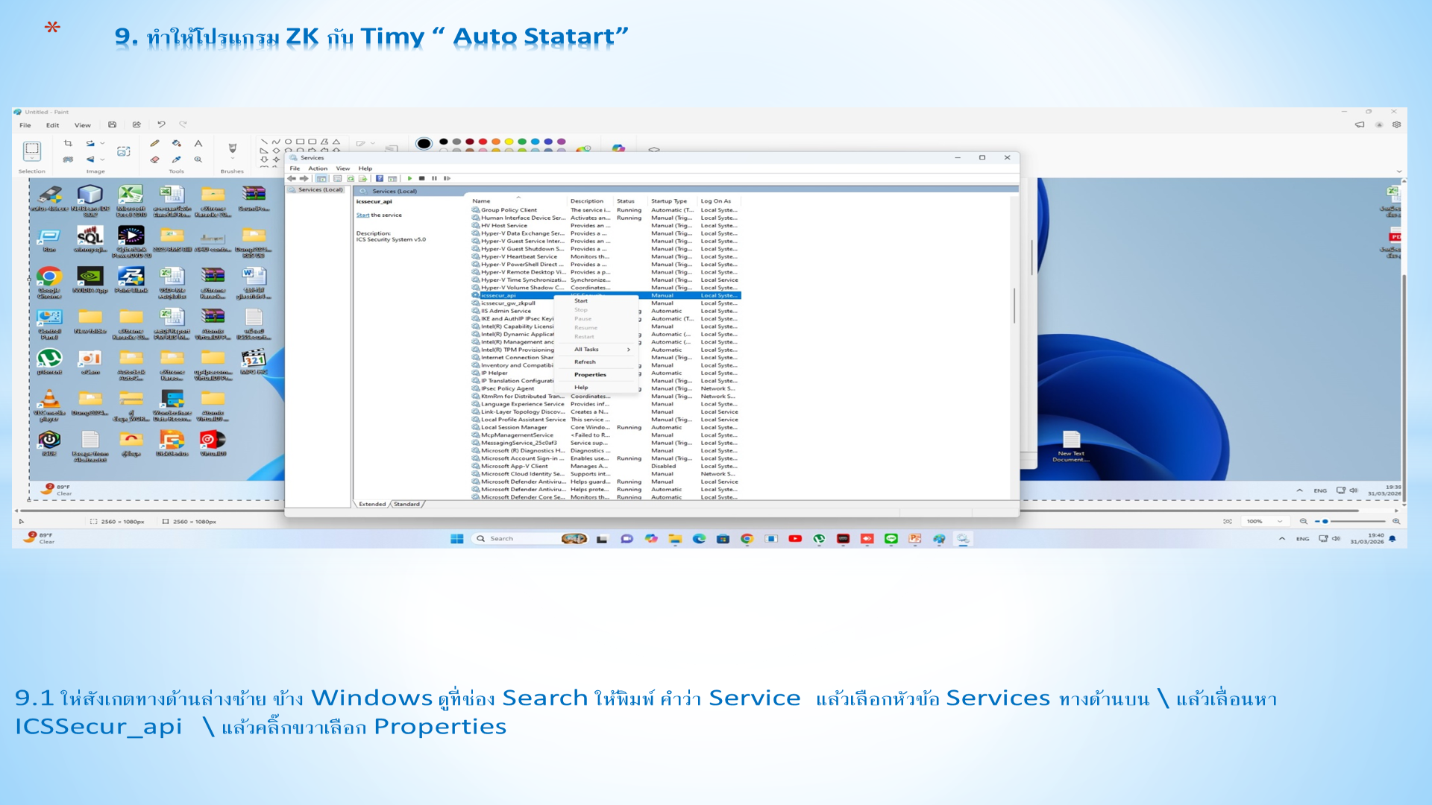Open Paint's File menu

pyautogui.click(x=25, y=125)
